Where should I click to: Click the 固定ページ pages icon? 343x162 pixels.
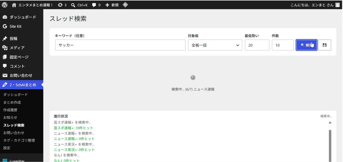coord(5,57)
